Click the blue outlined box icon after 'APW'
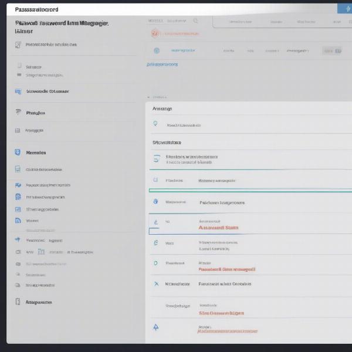352x352 pixels. point(41,252)
